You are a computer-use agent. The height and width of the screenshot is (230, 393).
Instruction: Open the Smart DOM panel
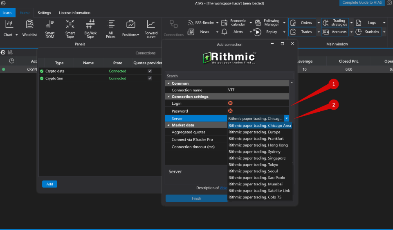(x=50, y=29)
